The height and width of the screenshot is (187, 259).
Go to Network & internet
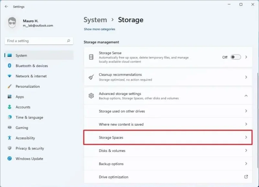[x=39, y=76]
